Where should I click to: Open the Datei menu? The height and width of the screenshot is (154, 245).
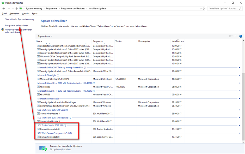(x=4, y=14)
